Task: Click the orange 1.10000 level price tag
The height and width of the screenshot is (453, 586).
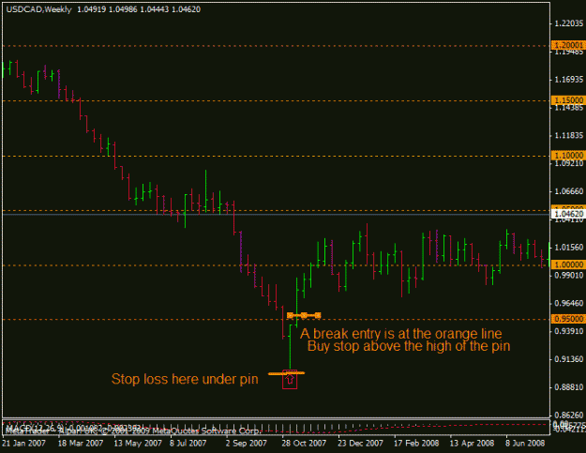Action: tap(567, 155)
